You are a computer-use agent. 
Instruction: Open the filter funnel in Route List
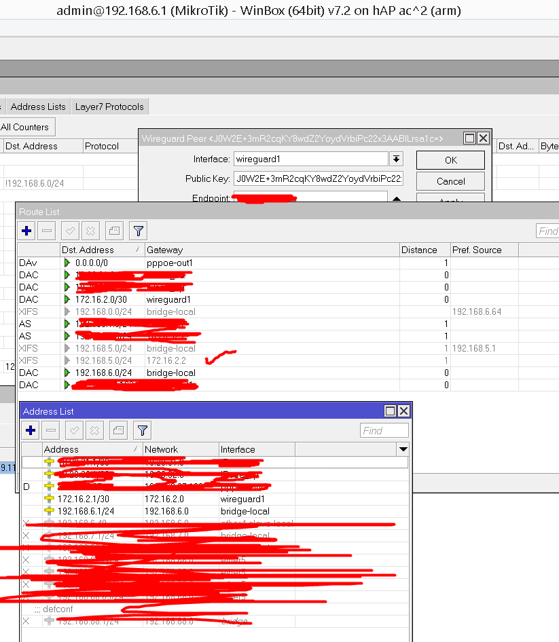[x=138, y=231]
